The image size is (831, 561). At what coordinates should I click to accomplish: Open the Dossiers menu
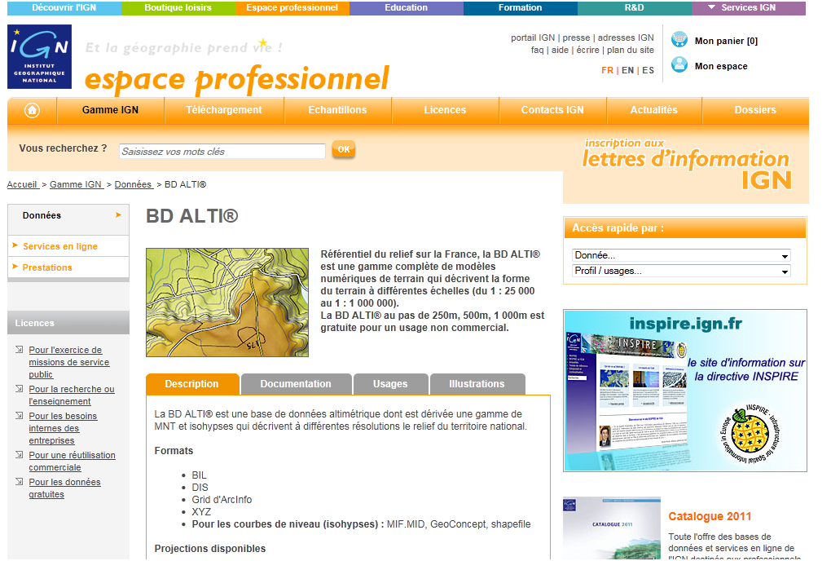coord(755,110)
